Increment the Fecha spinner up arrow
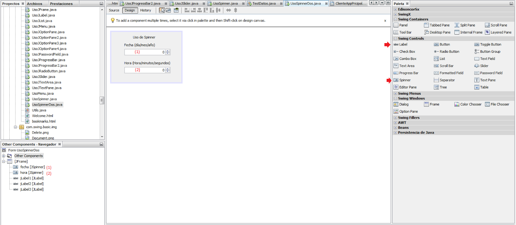 [x=168, y=51]
